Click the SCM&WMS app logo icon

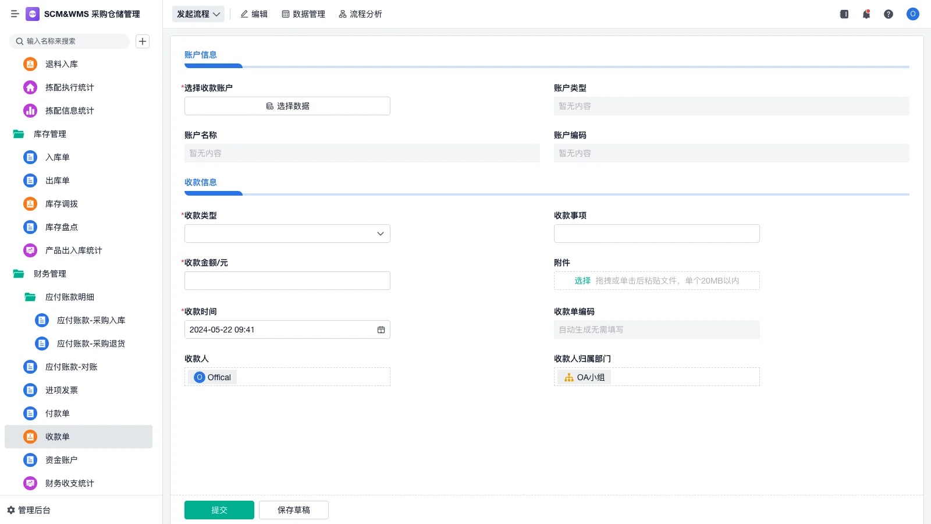coord(33,14)
